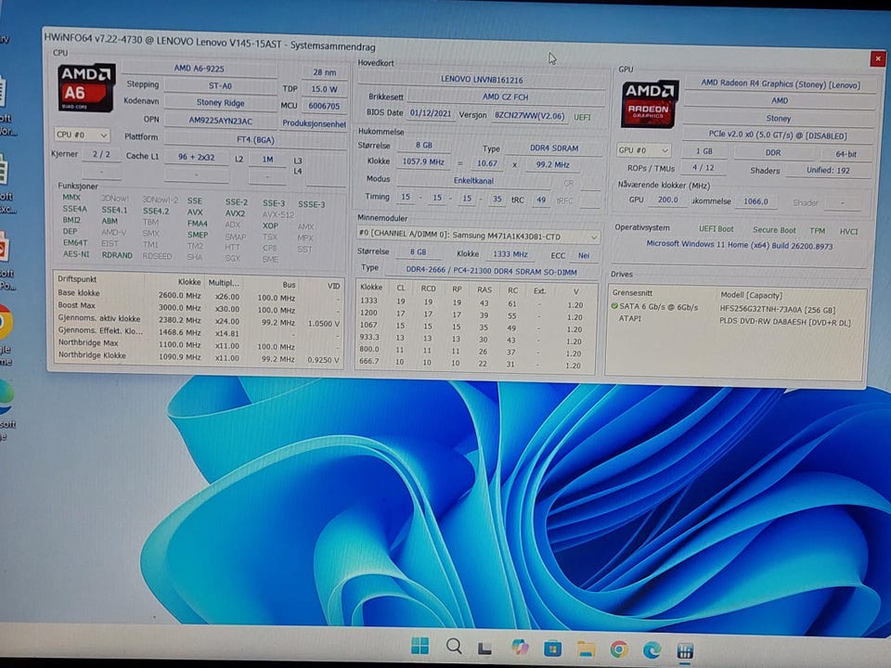Open the CPU #0 selector dropdown
Viewport: 891px width, 668px height.
point(82,135)
